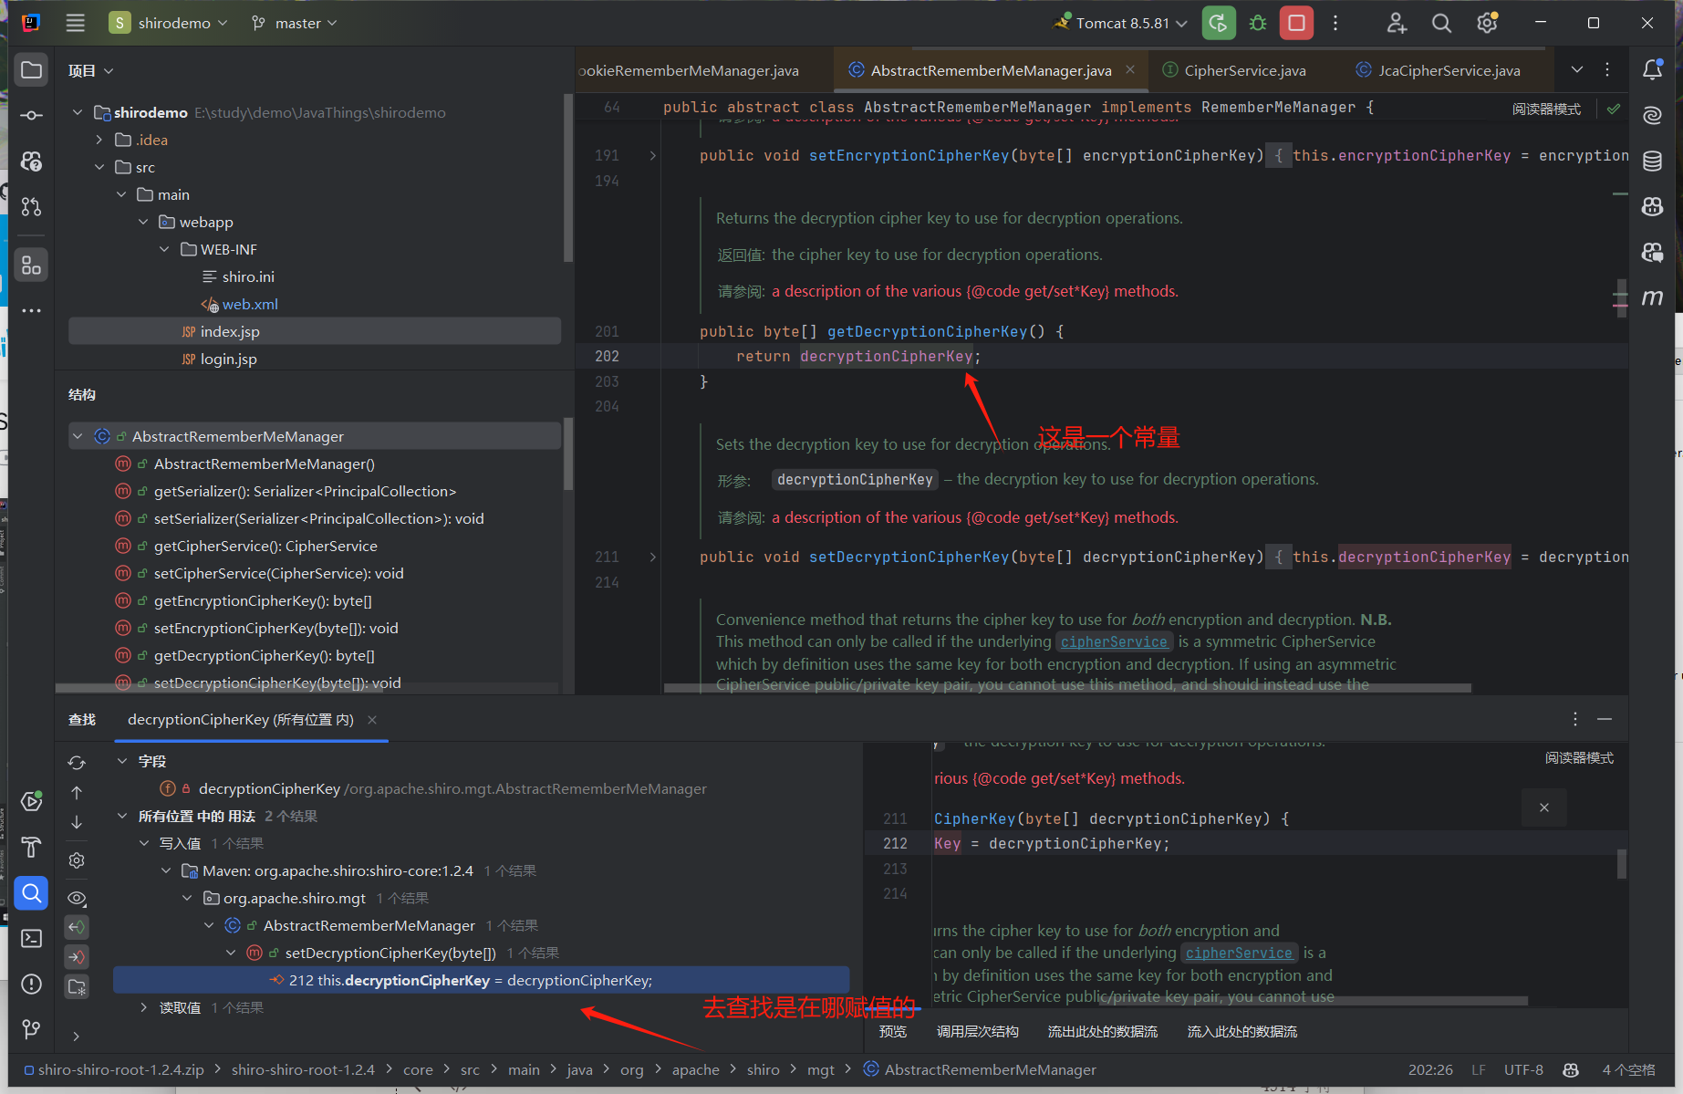The height and width of the screenshot is (1094, 1683).
Task: Open the Terminal tool window
Action: tap(31, 938)
